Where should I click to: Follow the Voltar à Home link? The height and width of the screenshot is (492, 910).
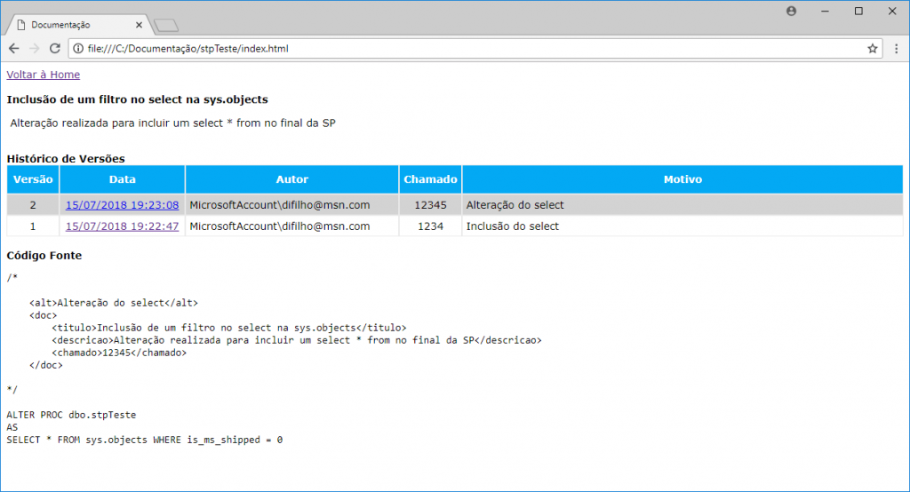(x=43, y=75)
